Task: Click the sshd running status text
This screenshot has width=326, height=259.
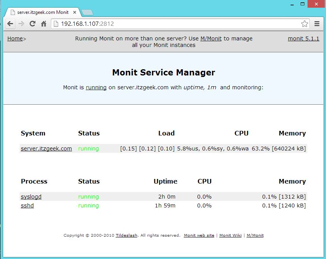Action: coord(89,206)
